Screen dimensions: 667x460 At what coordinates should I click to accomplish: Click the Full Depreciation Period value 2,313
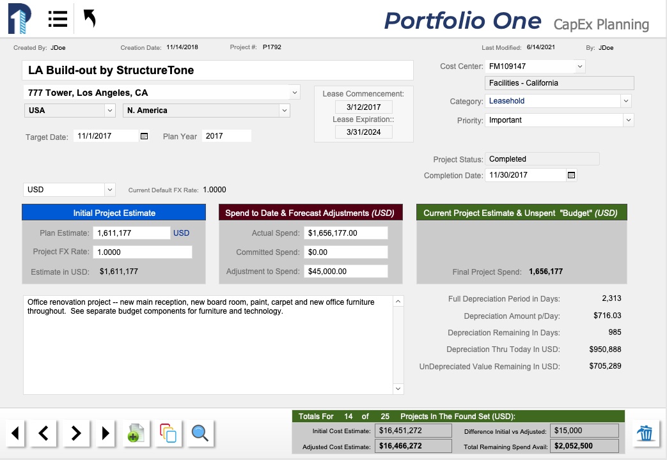tap(611, 298)
